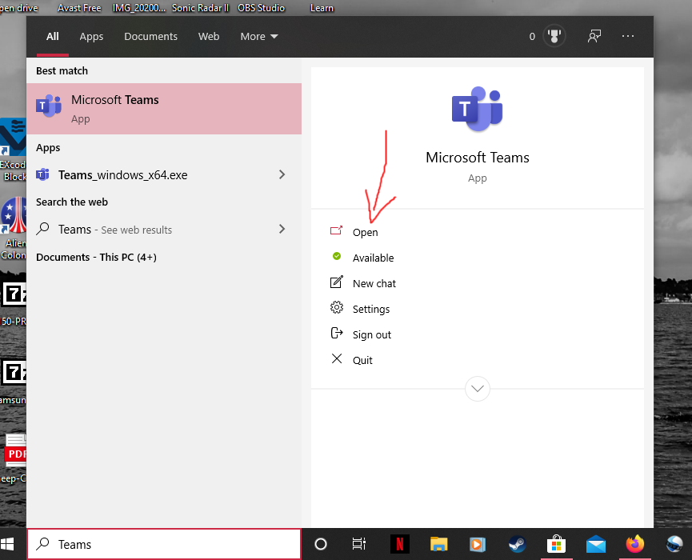Click the green Available status icon
Screen dimensions: 692x560
coord(336,256)
